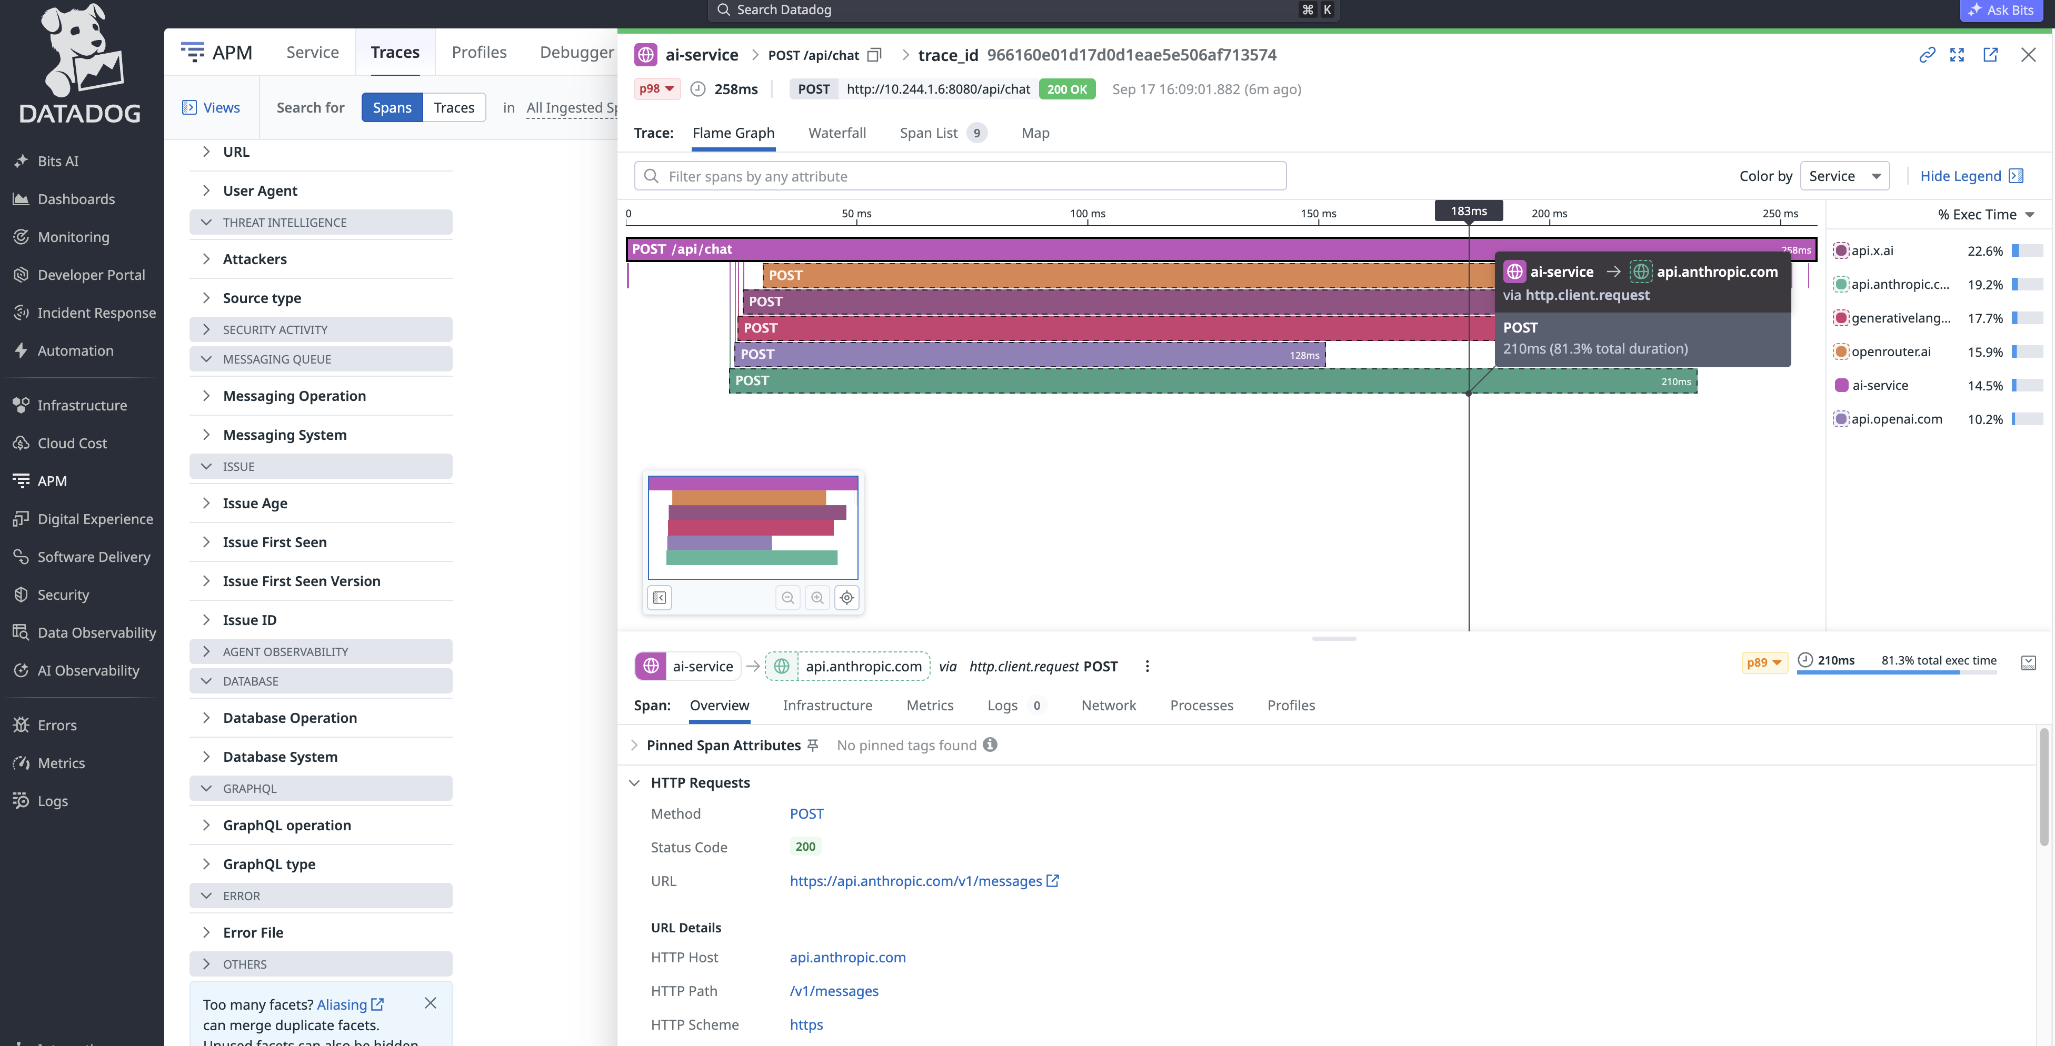Image resolution: width=2055 pixels, height=1046 pixels.
Task: Open the Color by Service dropdown
Action: click(x=1844, y=176)
